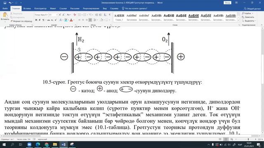Click the zoom percentage in status bar

tap(260, 139)
